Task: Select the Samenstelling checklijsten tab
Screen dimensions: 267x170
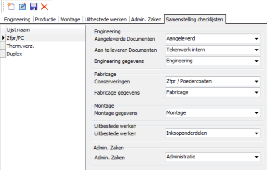Action: (195, 19)
